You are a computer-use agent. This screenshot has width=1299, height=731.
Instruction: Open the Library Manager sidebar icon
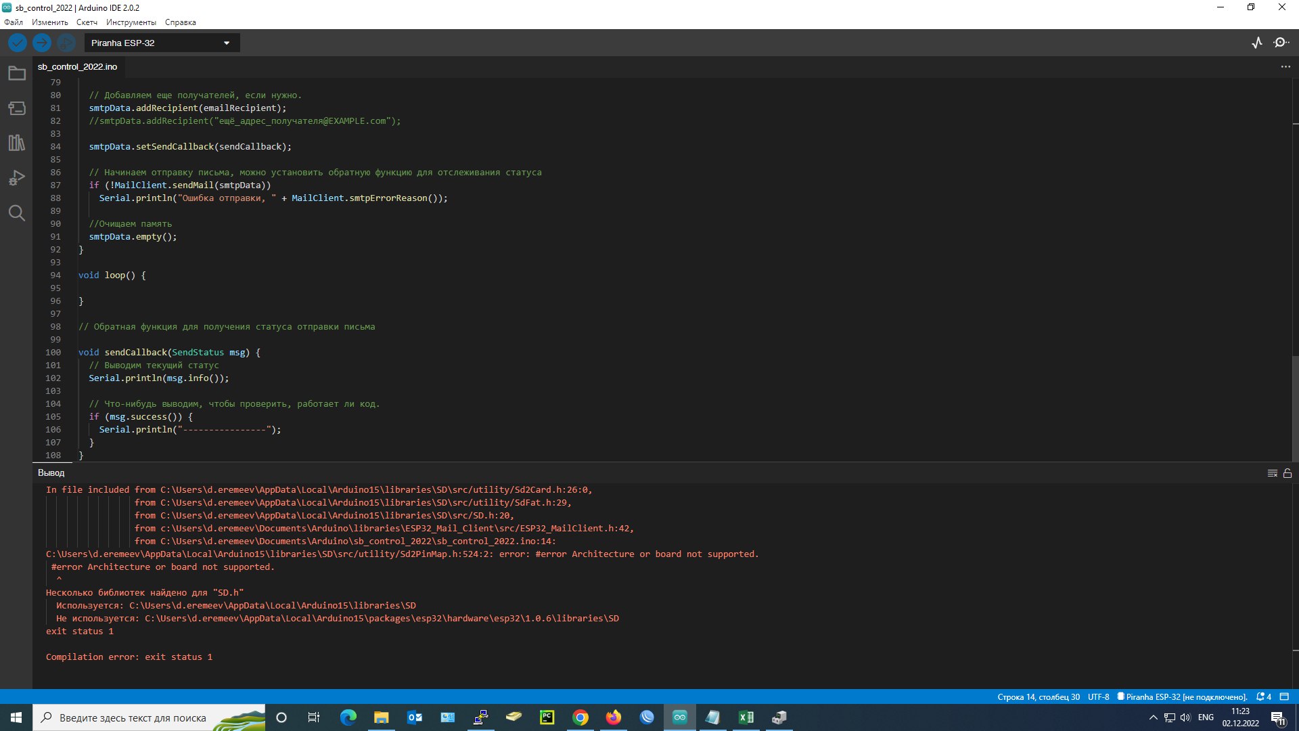coord(17,143)
